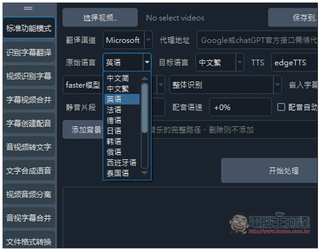Viewport: 320px width, 251px height.
Task: Open the 翻译渠道 Microsoft dropdown
Action: tap(148, 40)
